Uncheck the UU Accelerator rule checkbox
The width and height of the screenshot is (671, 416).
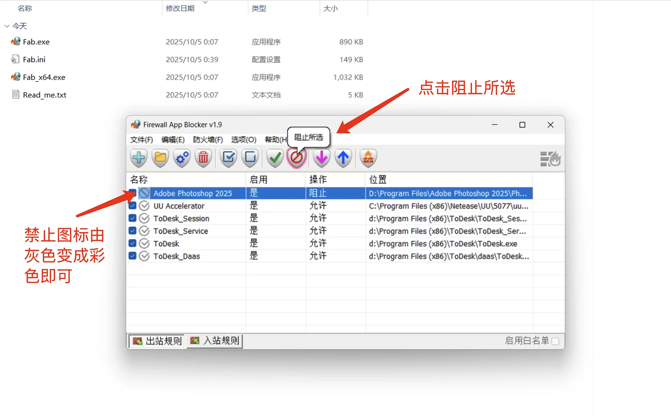(x=133, y=206)
